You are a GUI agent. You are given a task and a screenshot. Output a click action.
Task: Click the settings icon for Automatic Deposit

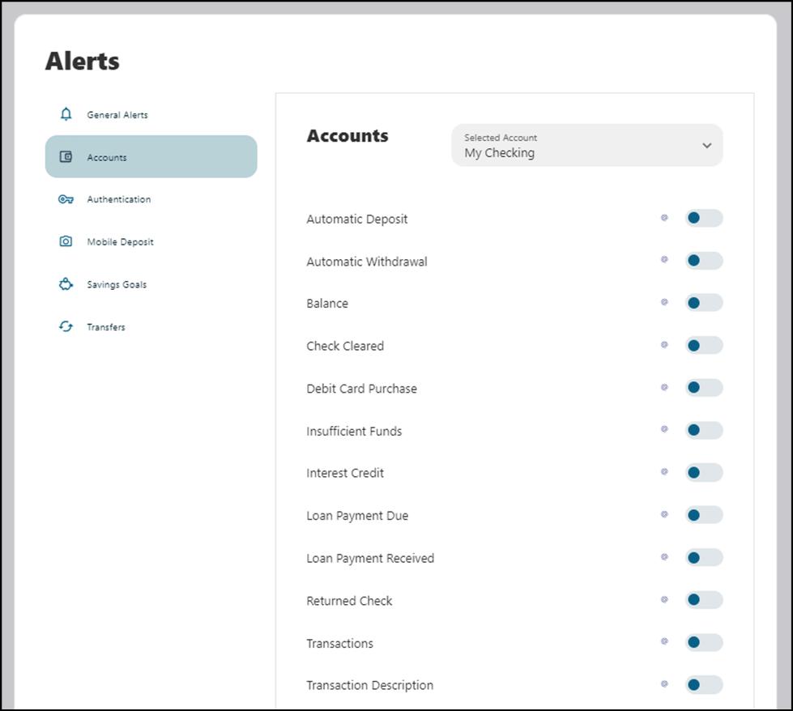664,218
